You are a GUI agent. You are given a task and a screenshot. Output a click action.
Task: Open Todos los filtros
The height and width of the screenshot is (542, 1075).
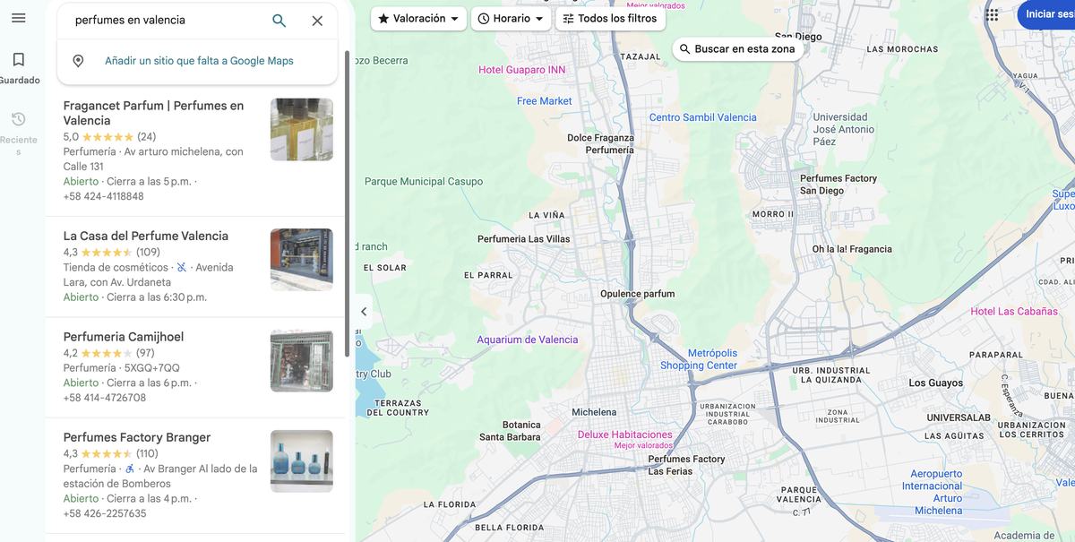610,19
